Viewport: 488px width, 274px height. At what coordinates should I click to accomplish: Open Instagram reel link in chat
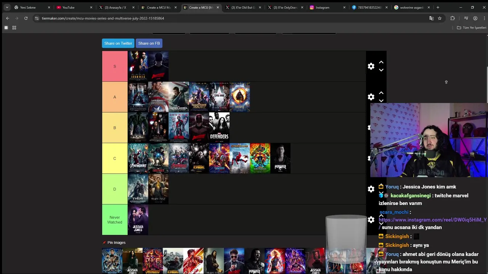click(432, 220)
